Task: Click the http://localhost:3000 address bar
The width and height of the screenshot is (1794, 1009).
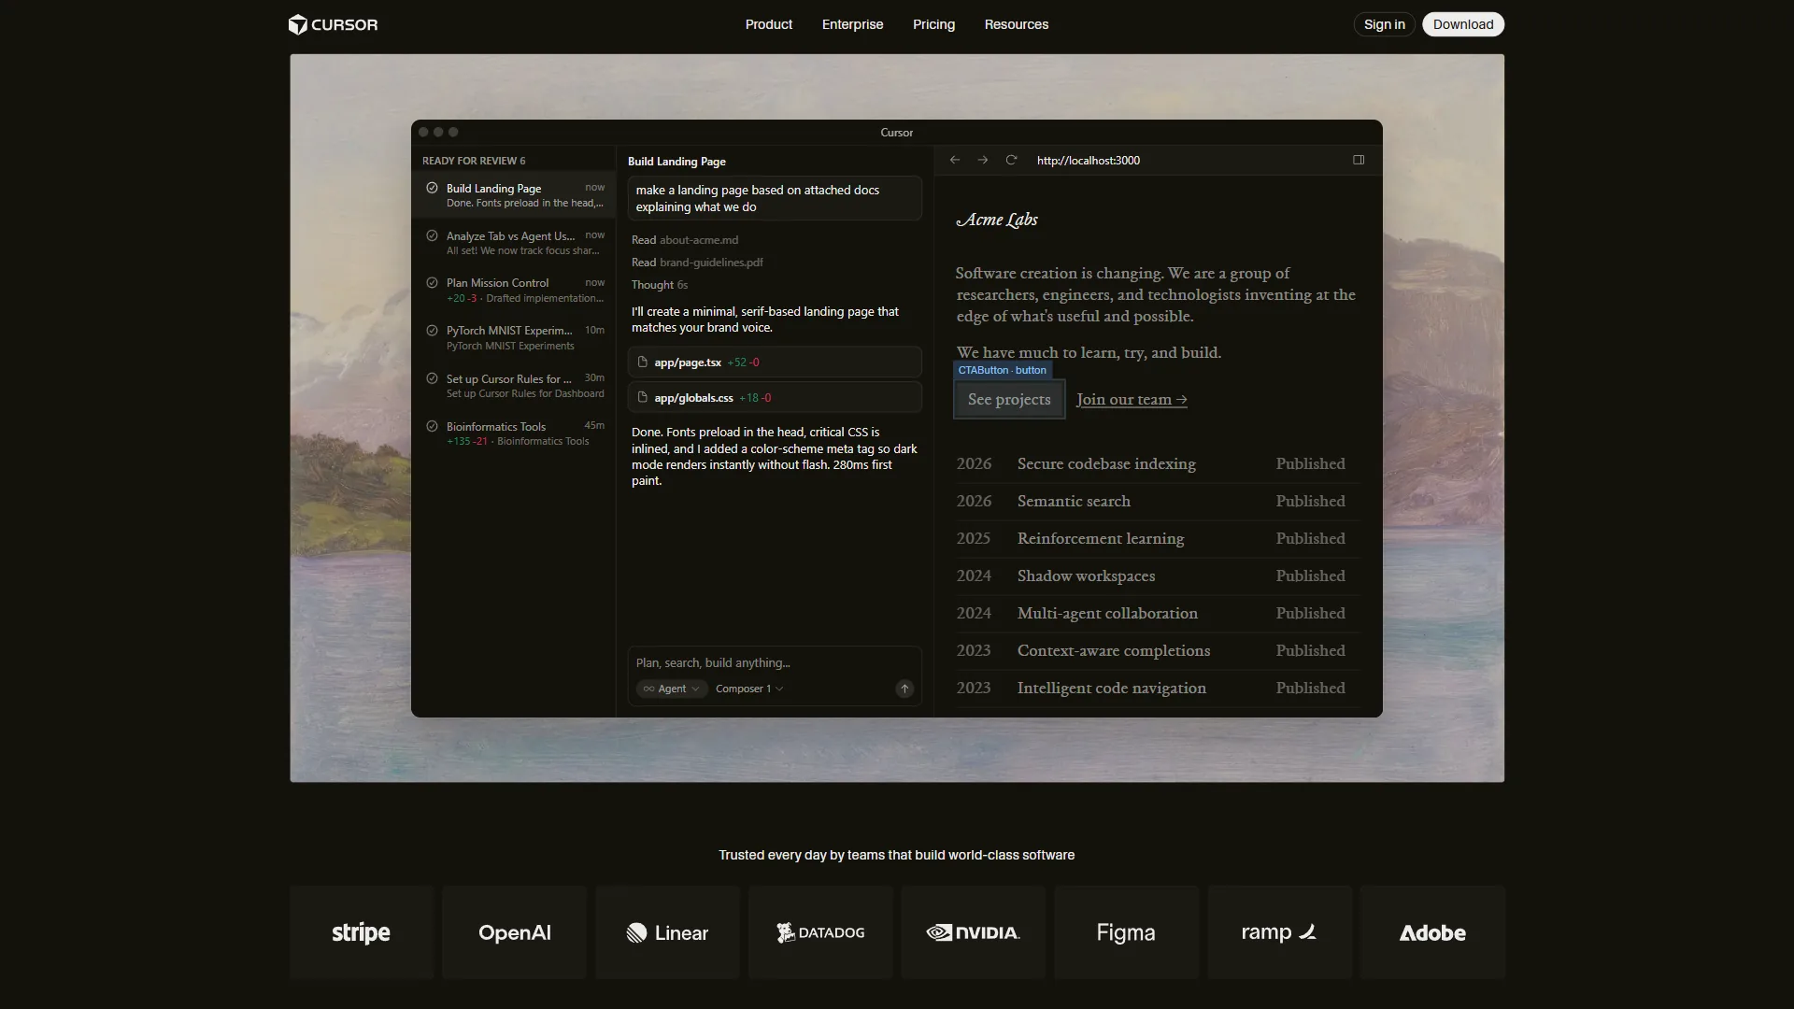Action: 1089,160
